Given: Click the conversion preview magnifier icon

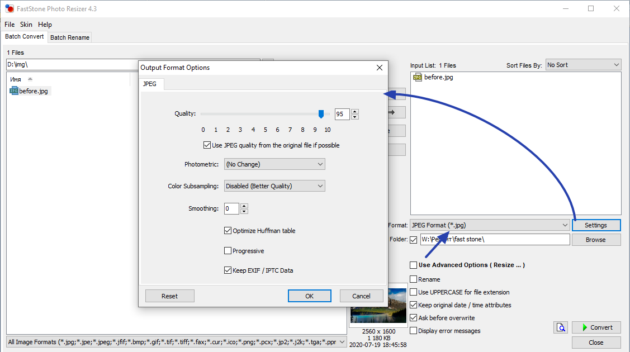Looking at the screenshot, I should (560, 327).
